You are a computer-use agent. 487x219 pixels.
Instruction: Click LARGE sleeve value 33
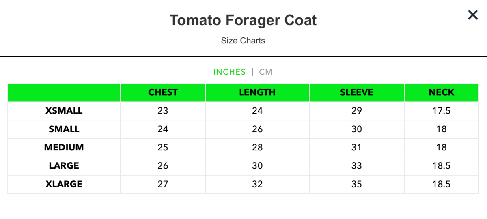click(x=356, y=166)
